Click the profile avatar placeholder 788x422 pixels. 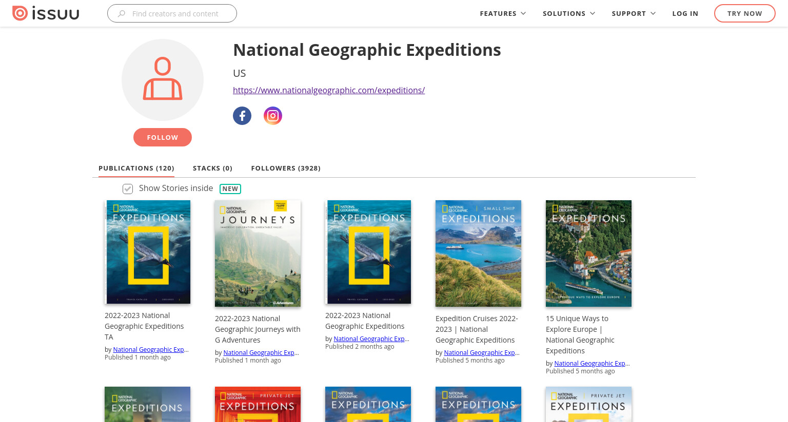pos(163,80)
